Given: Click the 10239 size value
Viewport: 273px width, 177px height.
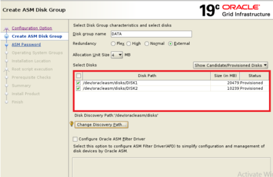Looking at the screenshot, I should (233, 89).
